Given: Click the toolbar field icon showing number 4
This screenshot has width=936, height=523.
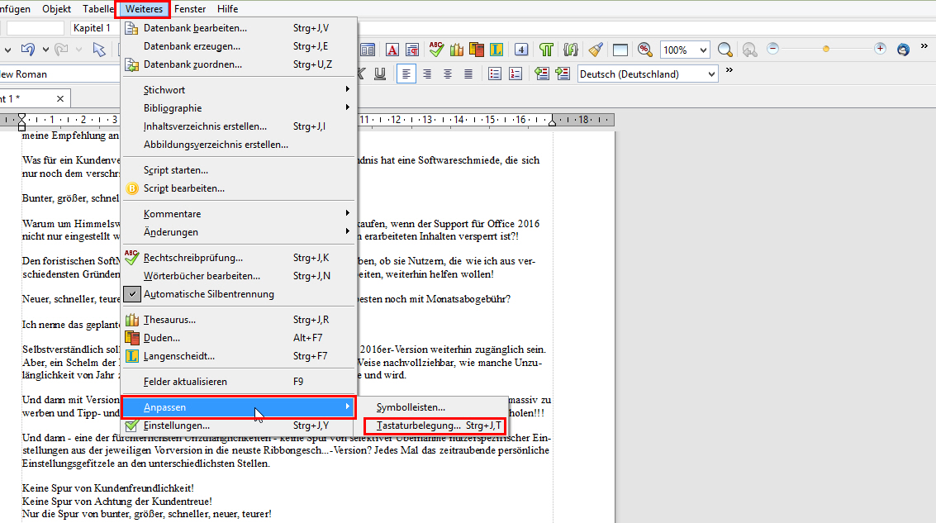Looking at the screenshot, I should click(521, 50).
